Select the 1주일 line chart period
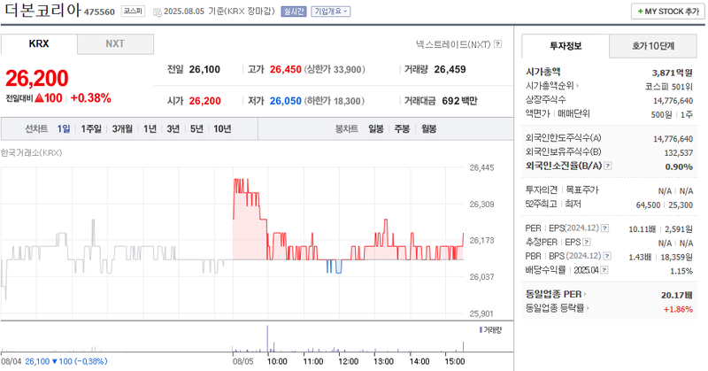The image size is (708, 371). coord(91,128)
